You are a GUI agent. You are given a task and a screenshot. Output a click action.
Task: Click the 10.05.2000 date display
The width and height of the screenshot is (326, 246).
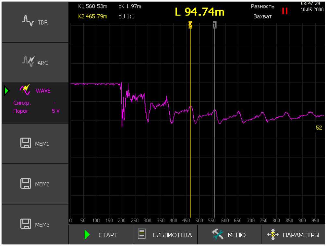pos(312,9)
